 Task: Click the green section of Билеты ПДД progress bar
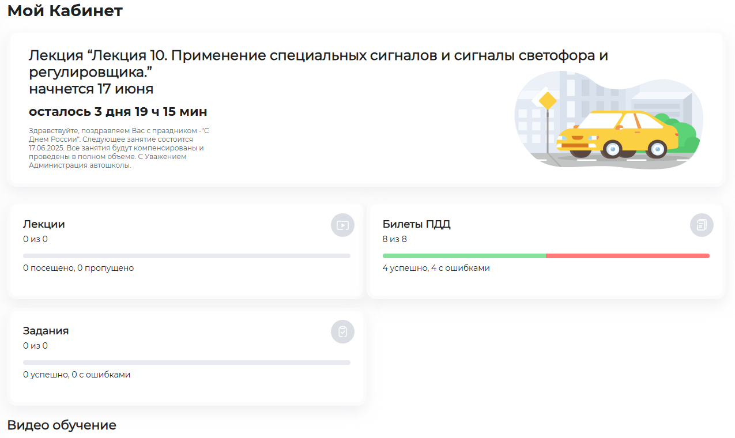point(464,256)
